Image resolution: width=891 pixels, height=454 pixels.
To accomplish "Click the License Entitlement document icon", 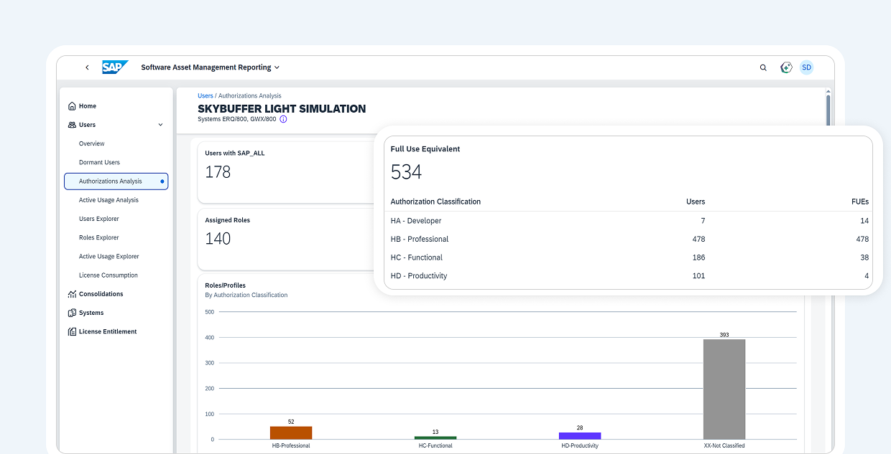I will [72, 331].
